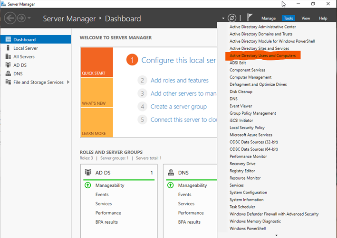Open Task Scheduler from Tools menu
Screen dimensions: 337x238
242,207
